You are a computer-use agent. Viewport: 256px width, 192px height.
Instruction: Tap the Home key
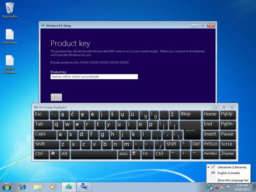(211, 115)
